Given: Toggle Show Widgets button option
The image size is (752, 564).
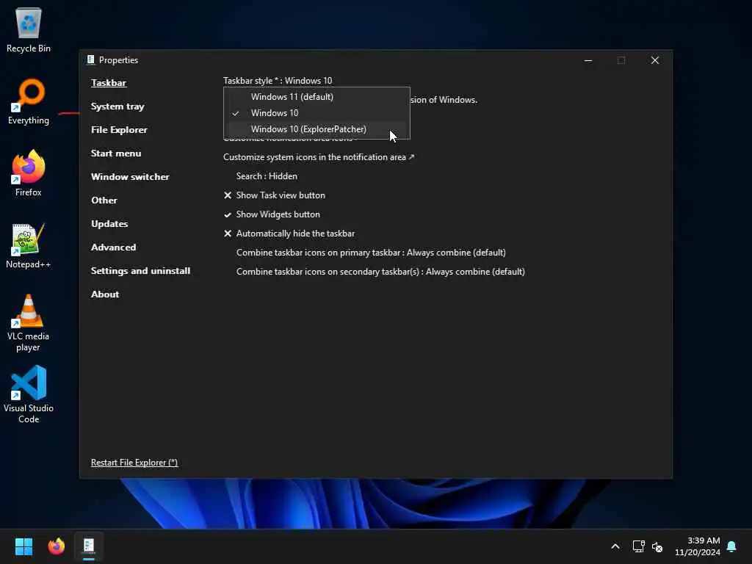Looking at the screenshot, I should (x=272, y=214).
